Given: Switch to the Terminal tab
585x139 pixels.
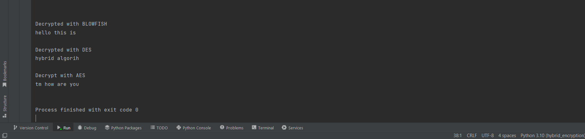Looking at the screenshot, I should pos(263,128).
